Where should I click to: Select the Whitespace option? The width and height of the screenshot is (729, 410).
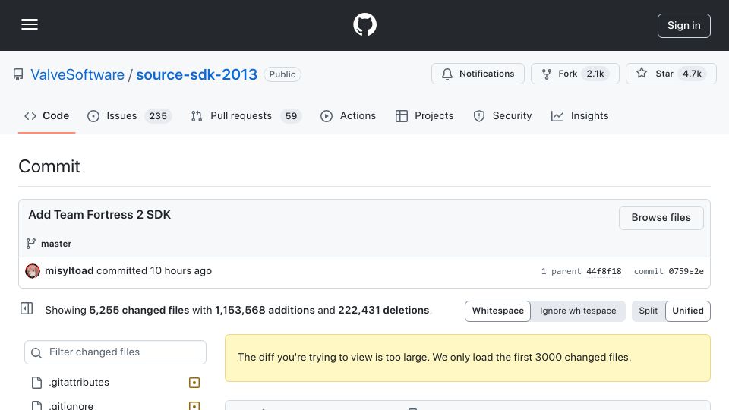pos(497,311)
